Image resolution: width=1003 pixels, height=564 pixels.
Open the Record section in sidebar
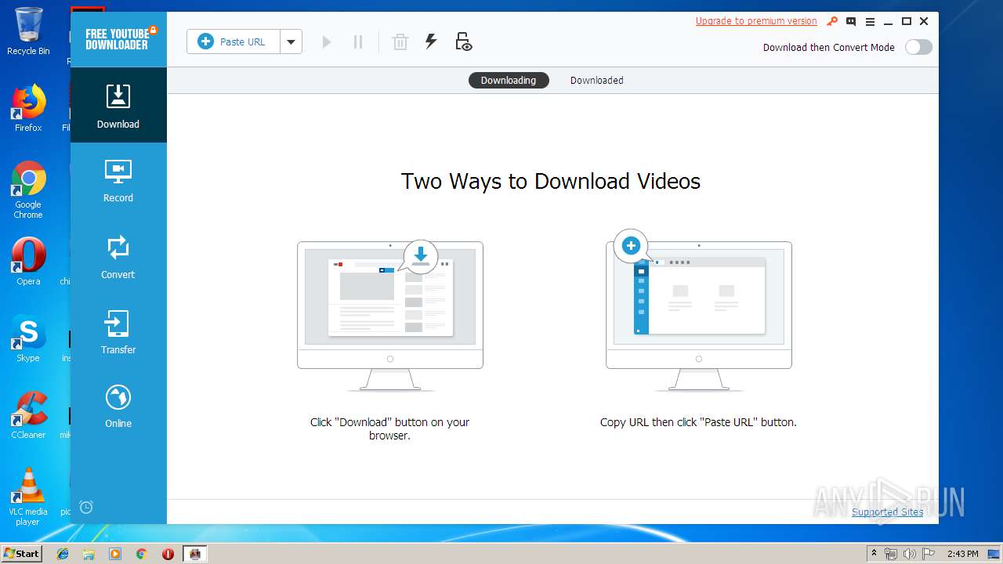118,181
